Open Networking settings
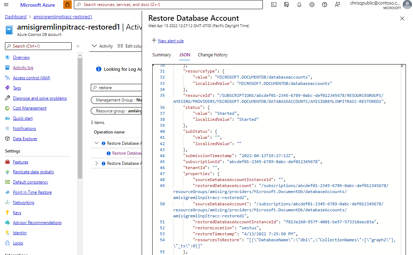413x255 pixels. tap(23, 202)
